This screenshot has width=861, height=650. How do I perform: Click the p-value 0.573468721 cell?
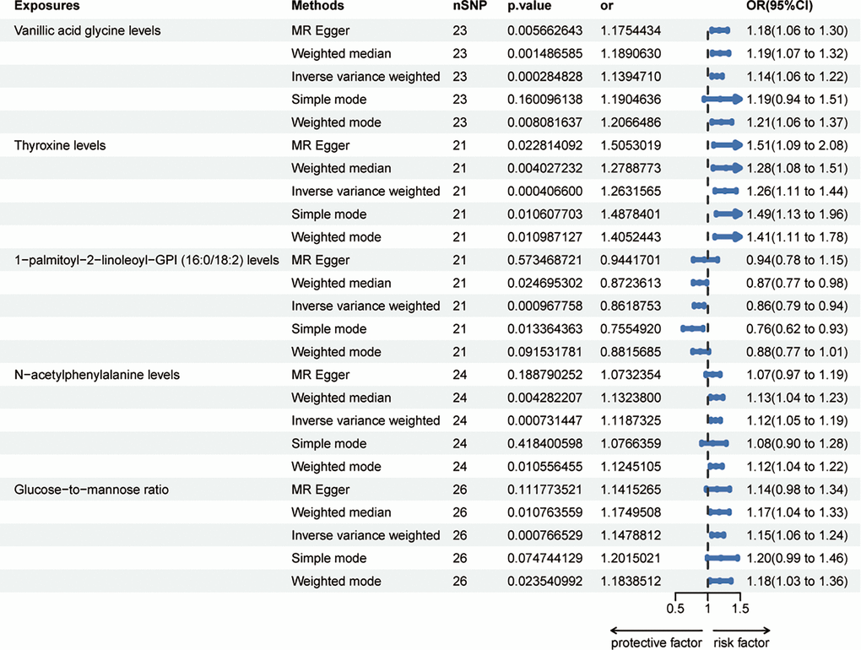[x=544, y=260]
